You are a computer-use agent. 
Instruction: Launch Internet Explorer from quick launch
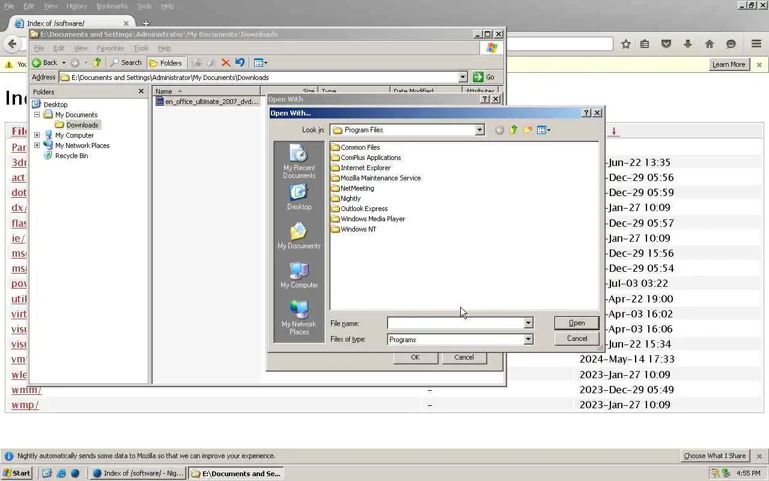[x=61, y=473]
